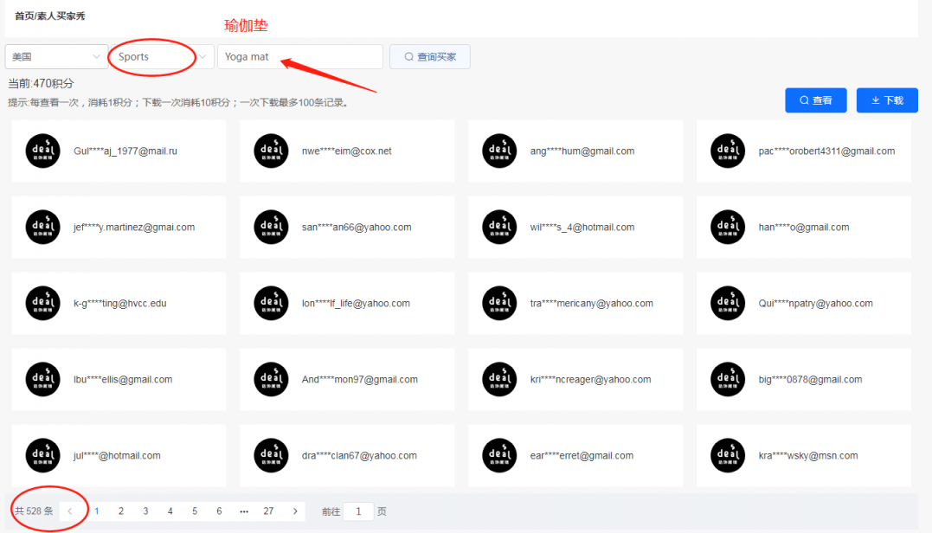Select email wil****s_4@hotmail.com
932x533 pixels.
tap(582, 227)
